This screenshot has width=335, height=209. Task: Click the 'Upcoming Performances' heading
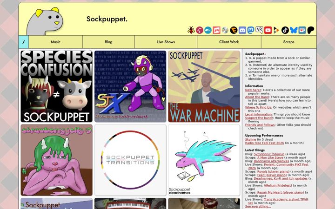[x=264, y=136]
